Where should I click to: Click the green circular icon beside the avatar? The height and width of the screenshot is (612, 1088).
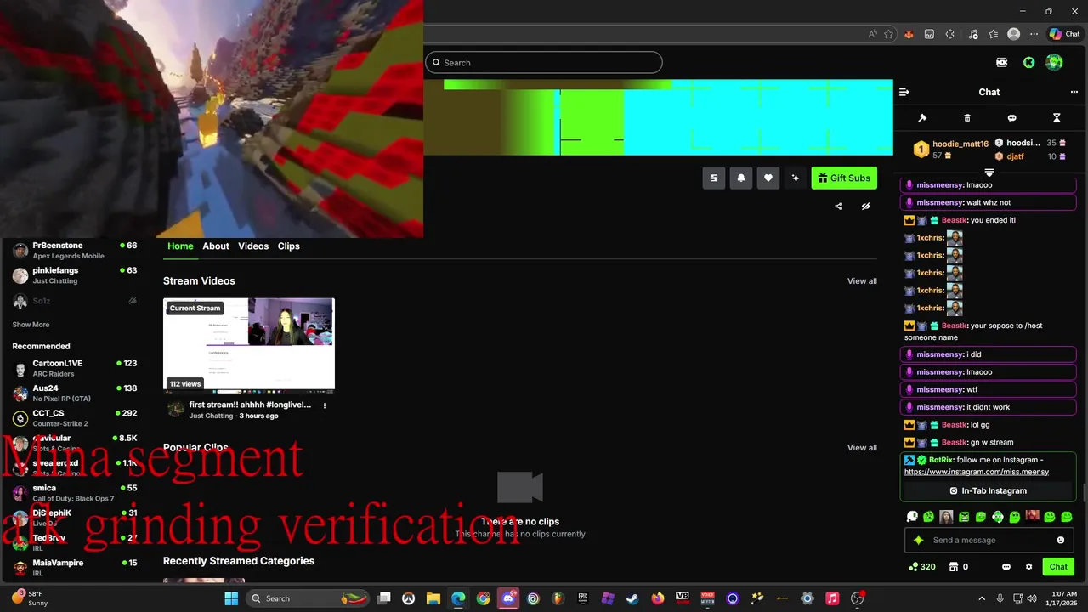(x=1028, y=62)
